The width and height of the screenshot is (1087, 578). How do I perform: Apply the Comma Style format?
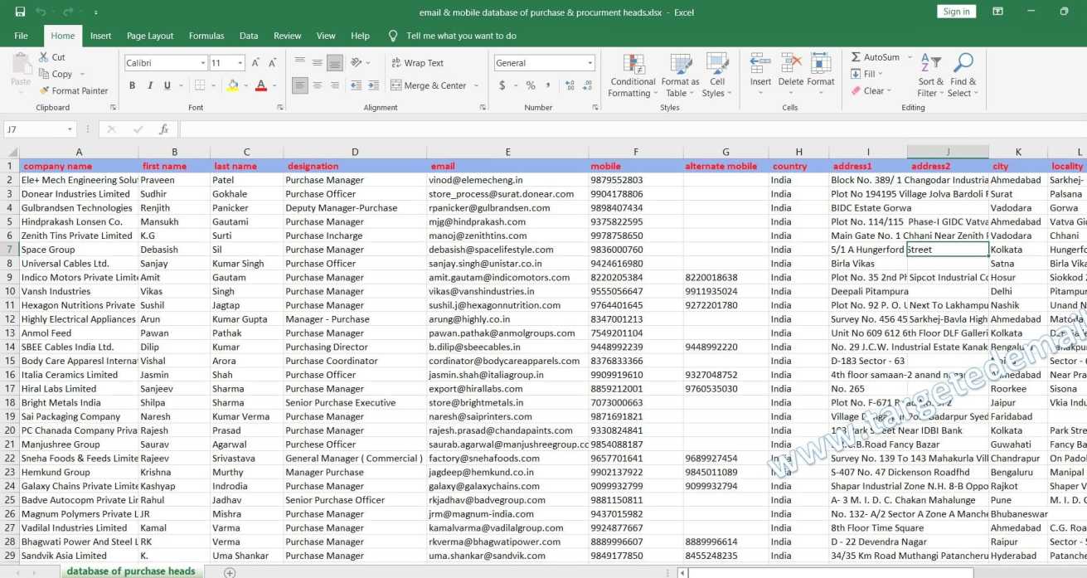(548, 85)
